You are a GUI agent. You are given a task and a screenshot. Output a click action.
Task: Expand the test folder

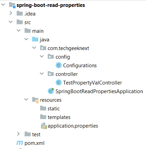(18, 134)
